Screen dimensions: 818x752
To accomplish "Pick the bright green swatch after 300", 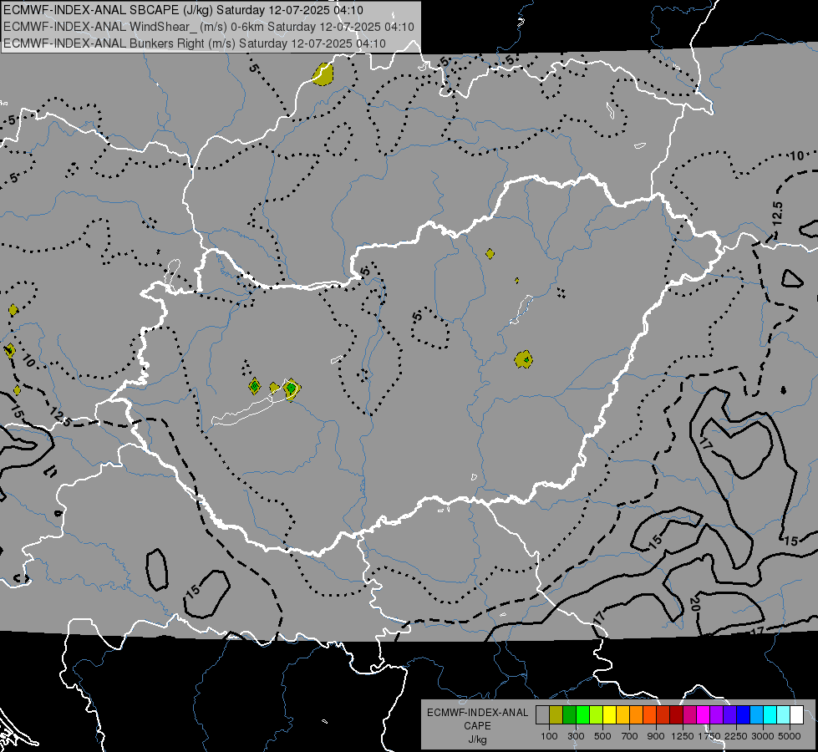I will click(x=582, y=714).
